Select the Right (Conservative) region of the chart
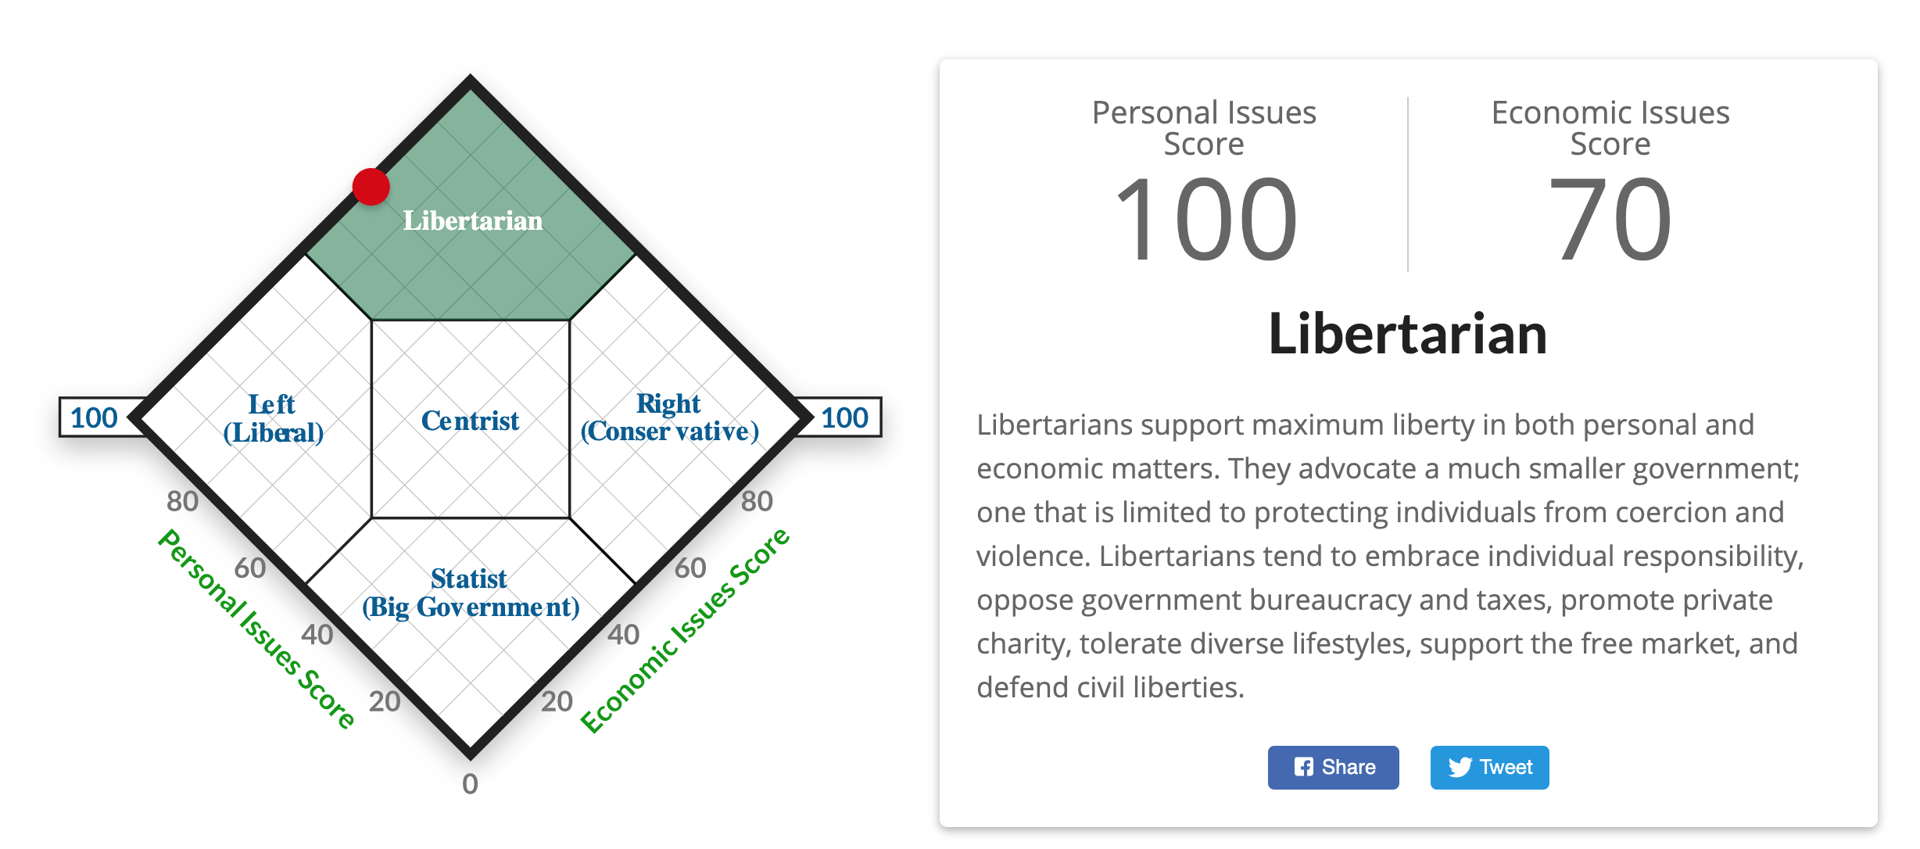The width and height of the screenshot is (1920, 849). 669,416
